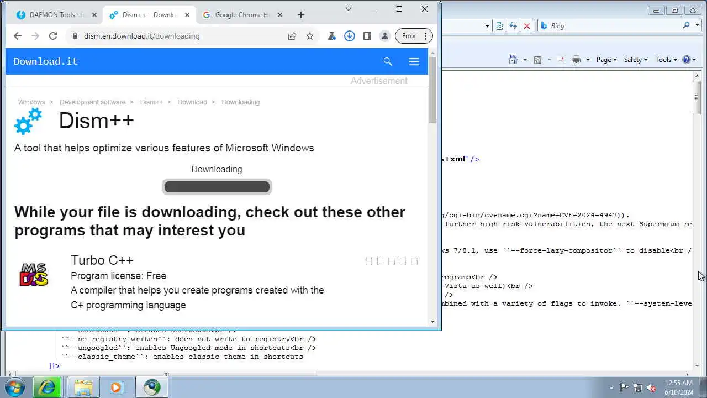The width and height of the screenshot is (707, 398).
Task: Open Internet Explorer from the taskbar
Action: pyautogui.click(x=47, y=387)
